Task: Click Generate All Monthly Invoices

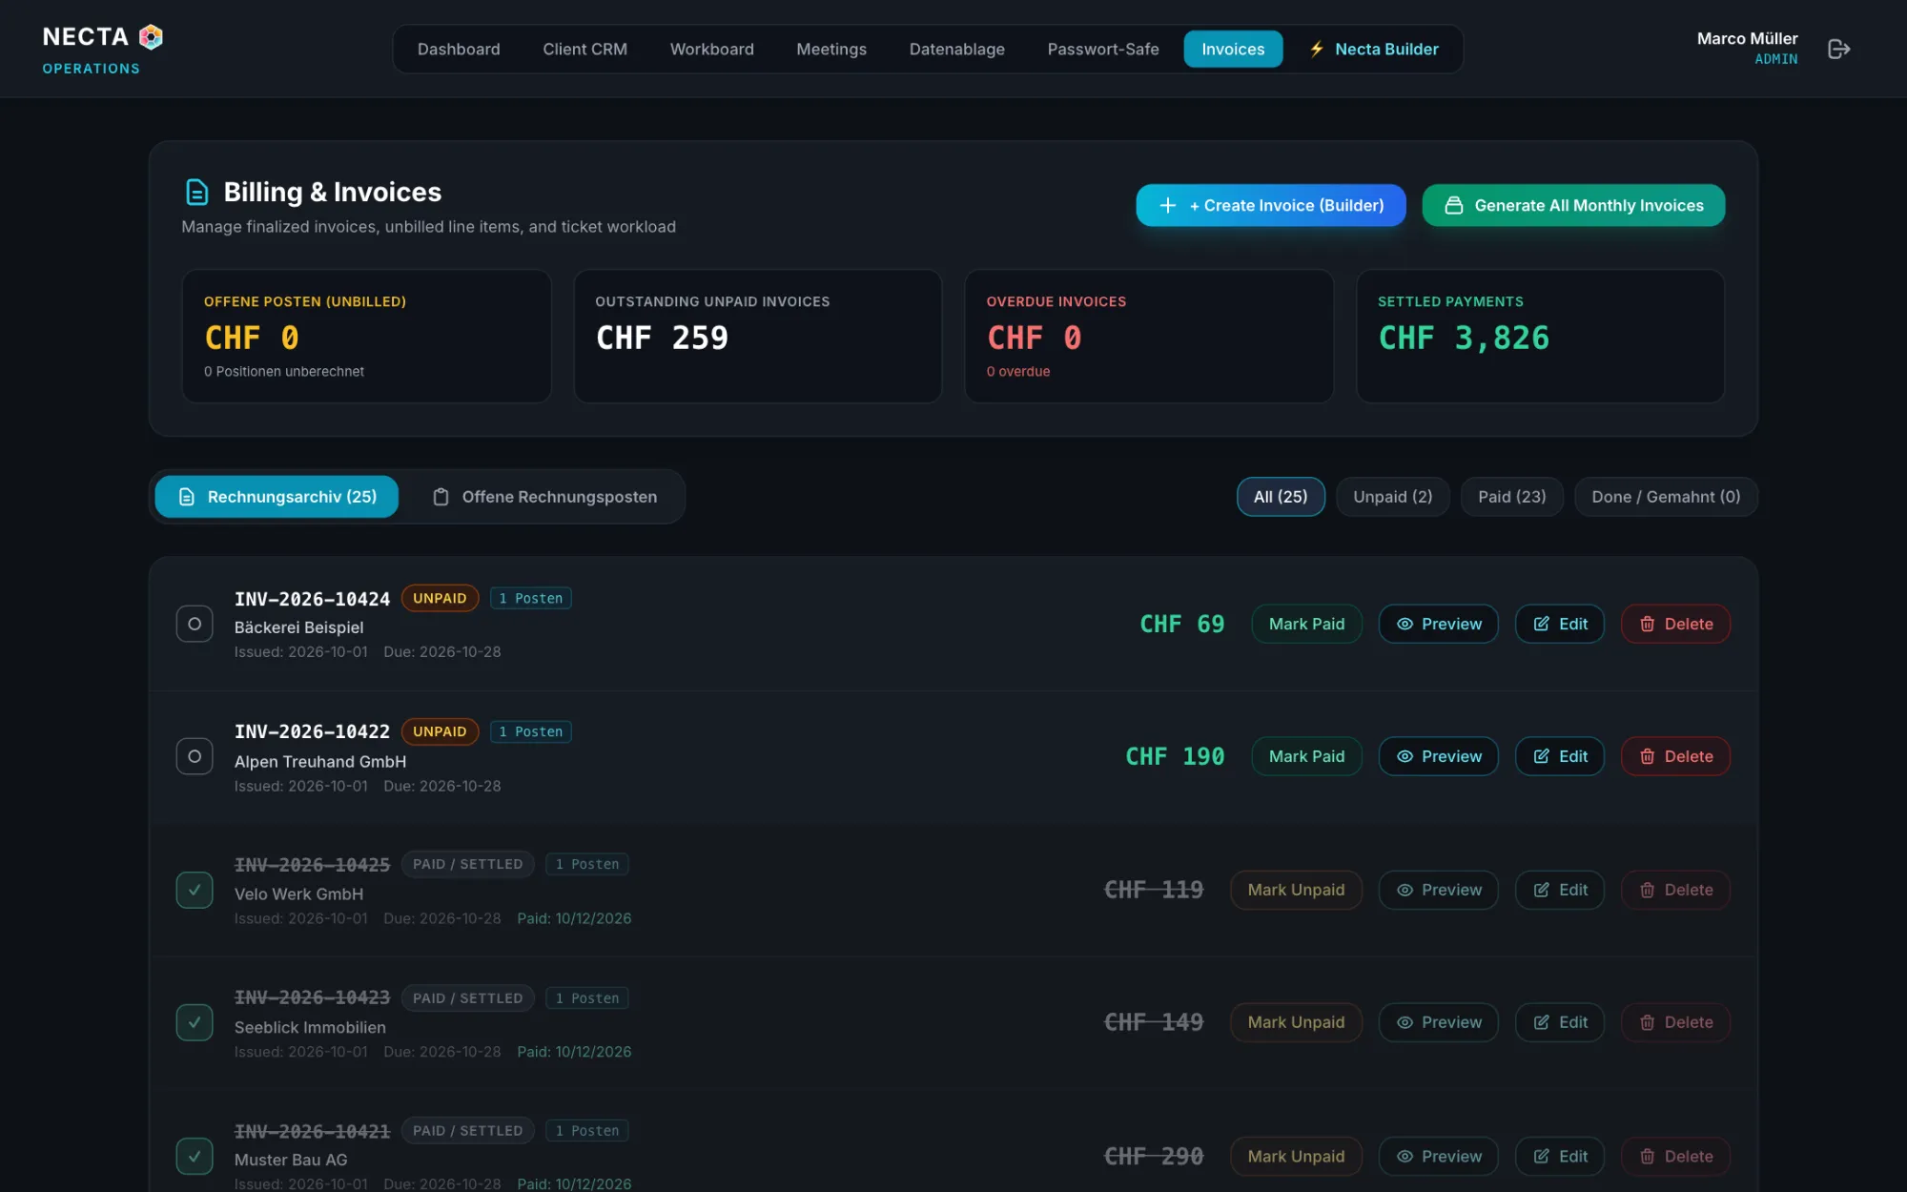Action: [1573, 205]
